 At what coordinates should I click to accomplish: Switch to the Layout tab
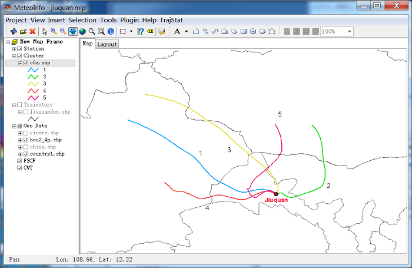[x=107, y=44]
